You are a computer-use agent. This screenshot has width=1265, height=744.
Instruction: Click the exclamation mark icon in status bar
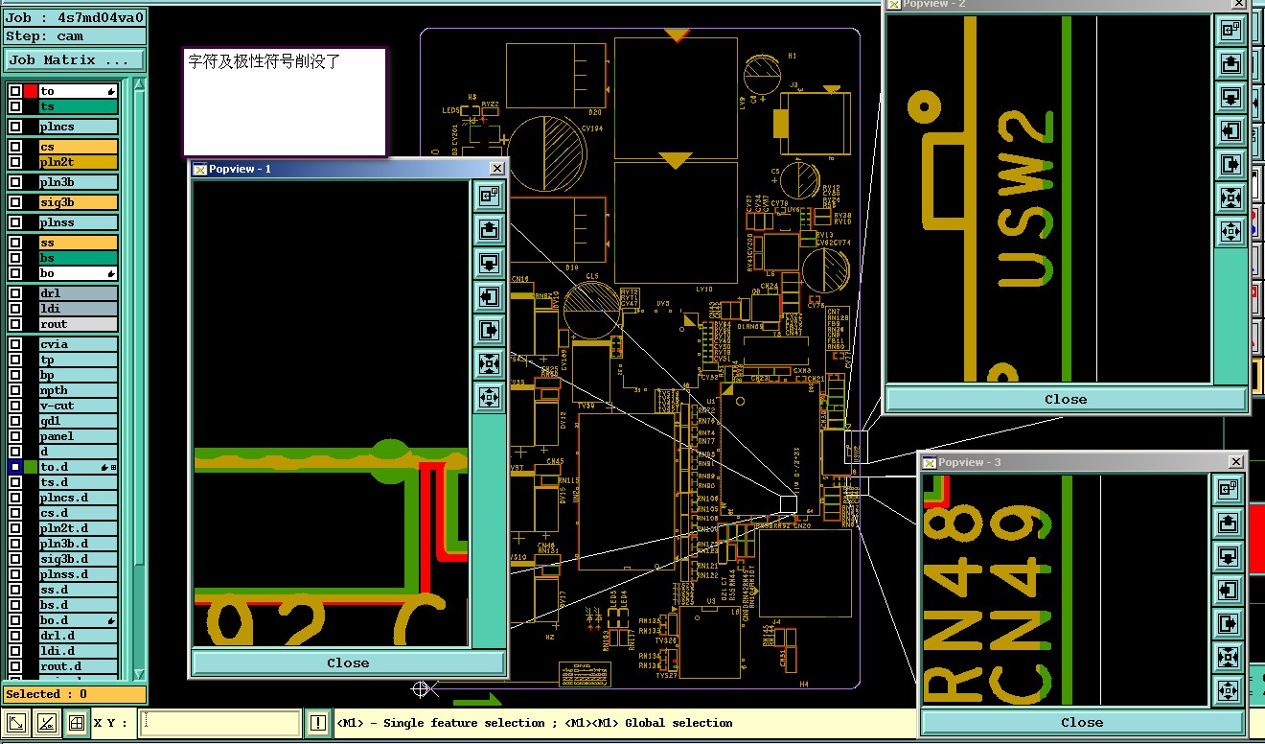(318, 723)
